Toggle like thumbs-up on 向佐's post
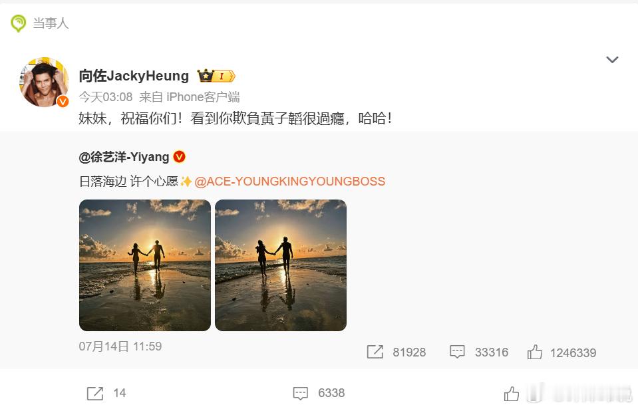 (512, 394)
